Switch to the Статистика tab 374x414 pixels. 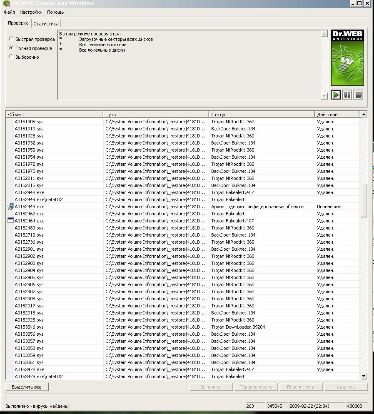click(x=46, y=24)
